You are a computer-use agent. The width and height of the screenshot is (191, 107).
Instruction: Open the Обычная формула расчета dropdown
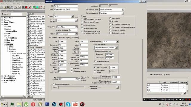116,48
